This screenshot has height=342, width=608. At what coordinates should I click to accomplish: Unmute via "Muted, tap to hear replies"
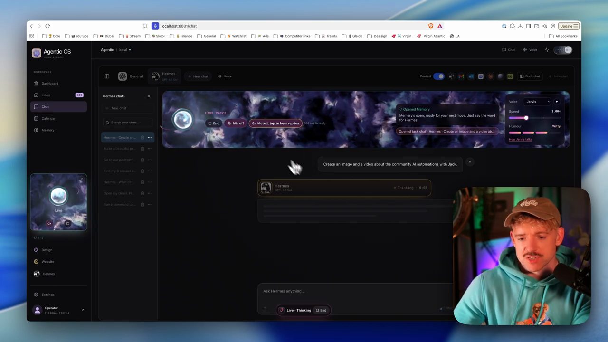(275, 123)
